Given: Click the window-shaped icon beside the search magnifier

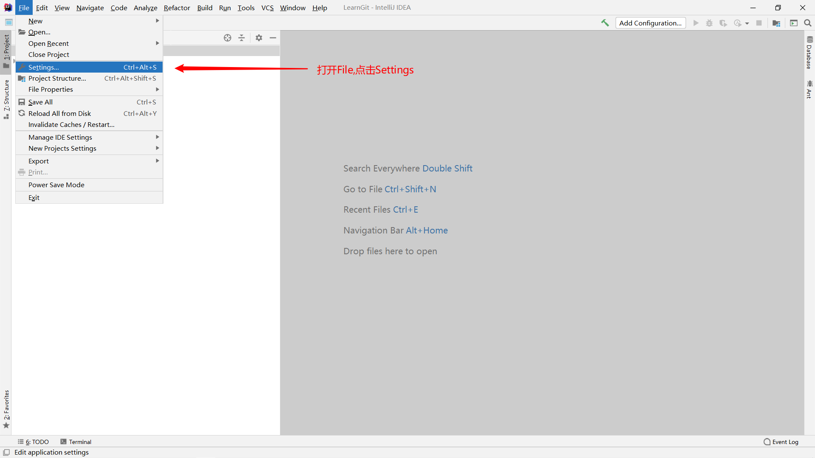Looking at the screenshot, I should point(794,23).
